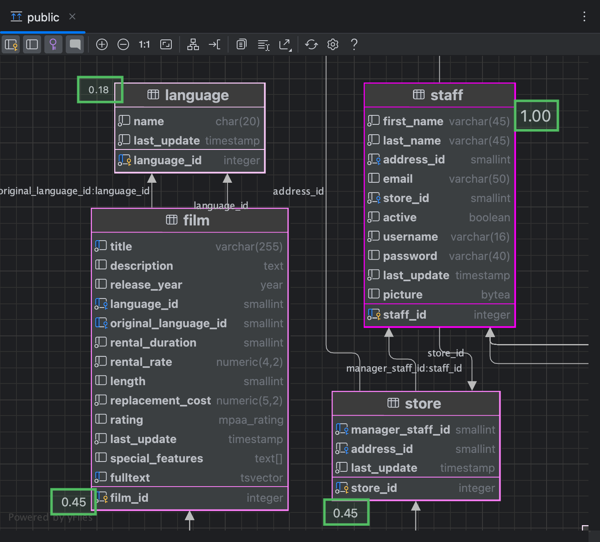
Task: Close the public tab
Action: click(72, 17)
